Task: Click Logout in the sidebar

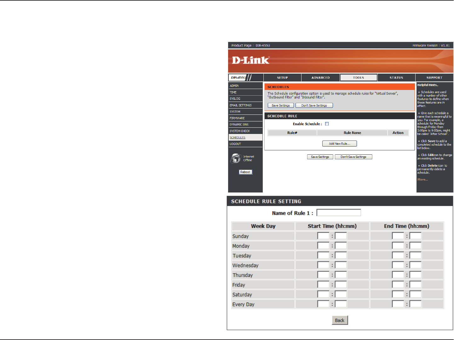Action: pos(245,144)
